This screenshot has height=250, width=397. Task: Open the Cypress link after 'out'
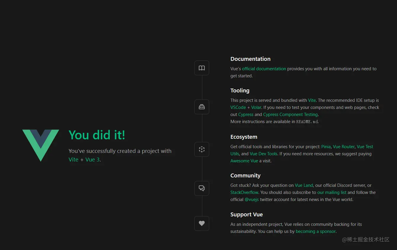click(x=246, y=115)
